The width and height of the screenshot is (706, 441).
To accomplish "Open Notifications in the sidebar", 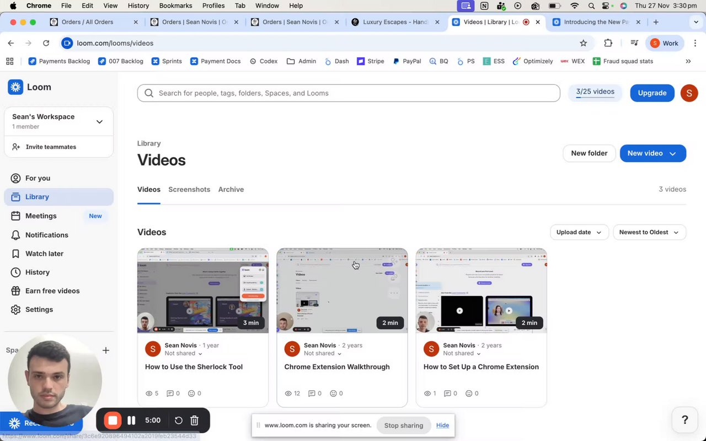I will 58,235.
